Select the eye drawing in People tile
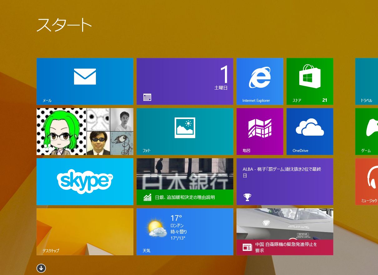 [122, 143]
